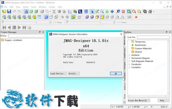Open the dropdown arrow beside dashed lines icon
This screenshot has height=109, width=172.
click(50, 11)
